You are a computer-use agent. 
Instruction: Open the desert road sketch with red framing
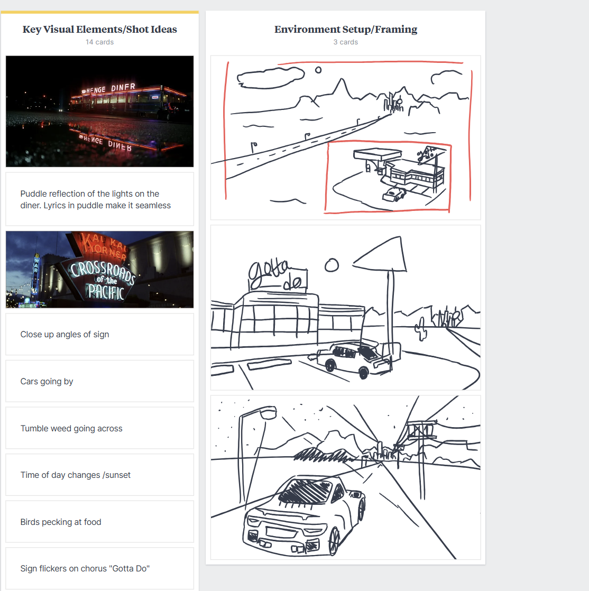pyautogui.click(x=346, y=138)
